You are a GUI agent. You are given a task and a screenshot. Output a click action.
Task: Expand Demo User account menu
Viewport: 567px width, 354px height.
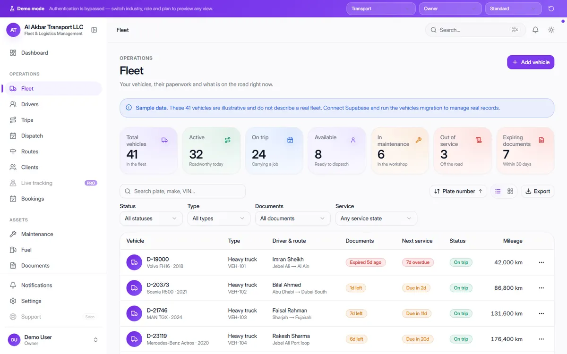tap(53, 340)
